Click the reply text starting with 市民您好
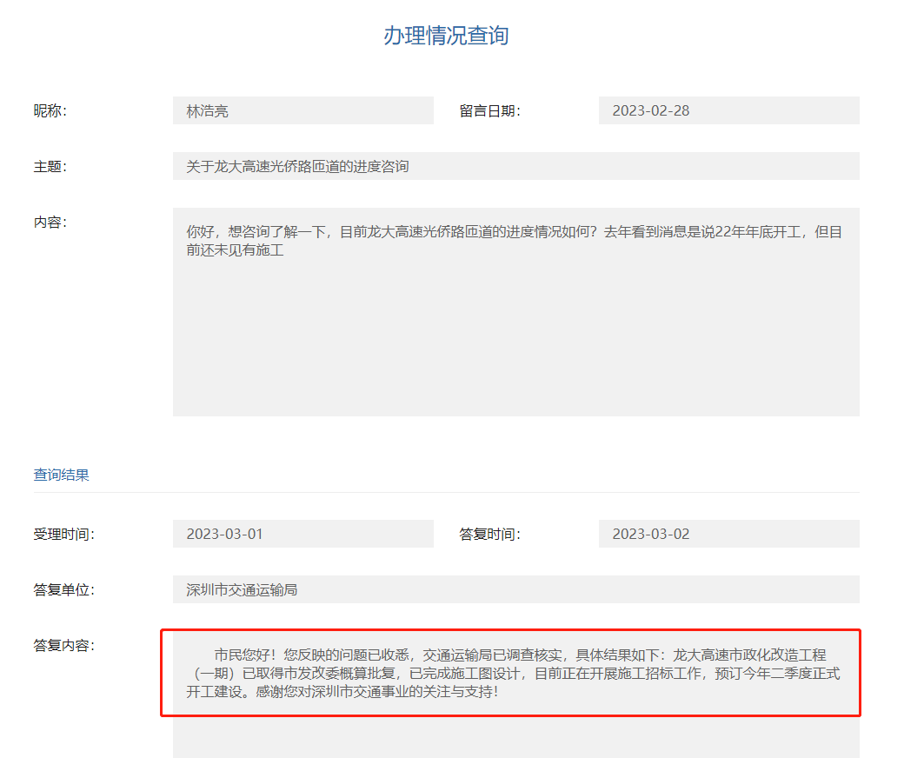 click(x=513, y=674)
